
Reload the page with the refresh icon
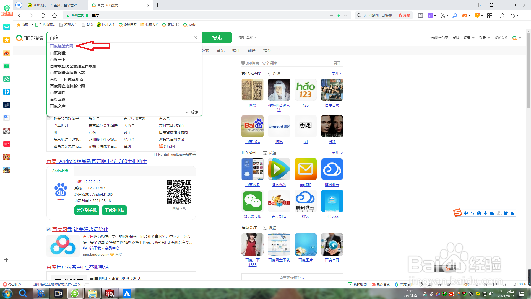pyautogui.click(x=43, y=16)
